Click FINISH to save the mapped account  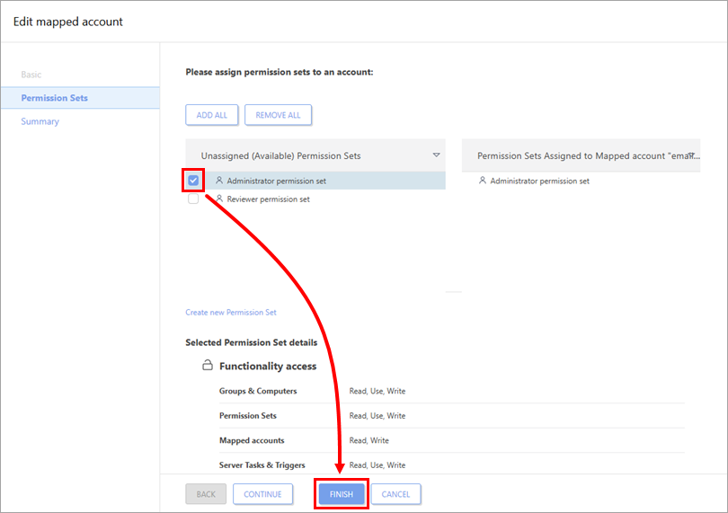341,494
